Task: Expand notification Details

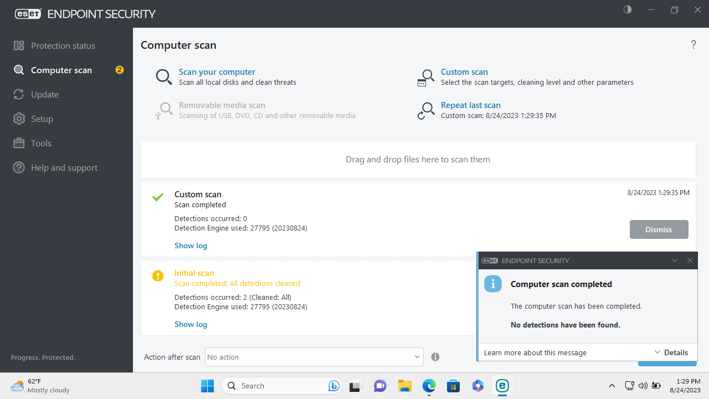Action: (x=671, y=352)
